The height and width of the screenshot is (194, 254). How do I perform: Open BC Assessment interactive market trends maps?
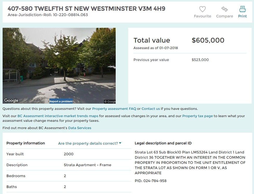click(58, 116)
